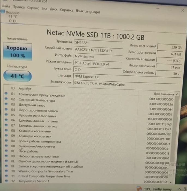Click status dot for Включения/отключения
This screenshot has height=191, width=187.
(6, 146)
